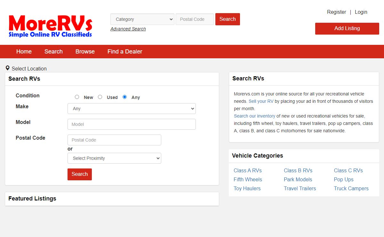The image size is (384, 237).
Task: Open the Make dropdown
Action: pyautogui.click(x=132, y=109)
